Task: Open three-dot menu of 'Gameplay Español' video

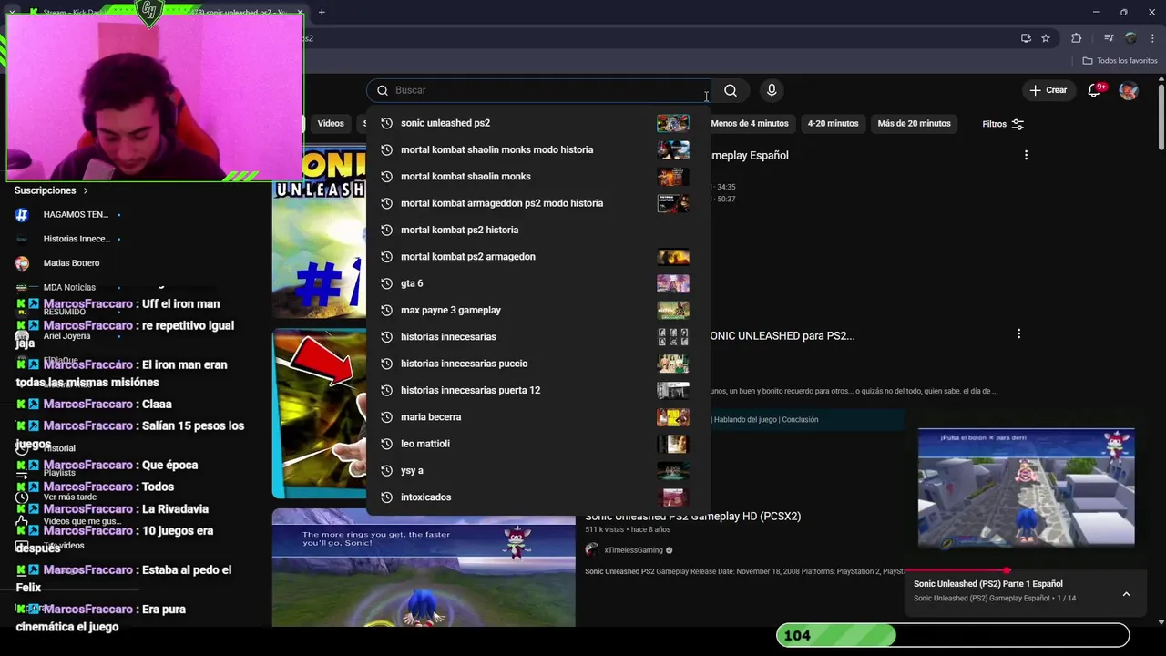Action: coord(1026,155)
